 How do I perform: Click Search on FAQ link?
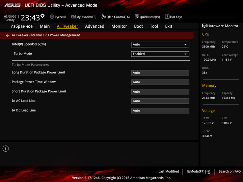(x=230, y=172)
